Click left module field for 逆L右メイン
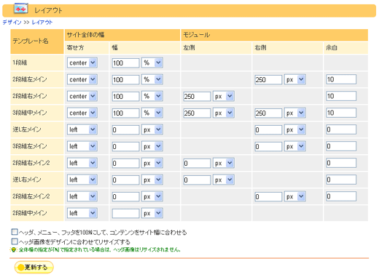379x277 pixels. pos(197,180)
